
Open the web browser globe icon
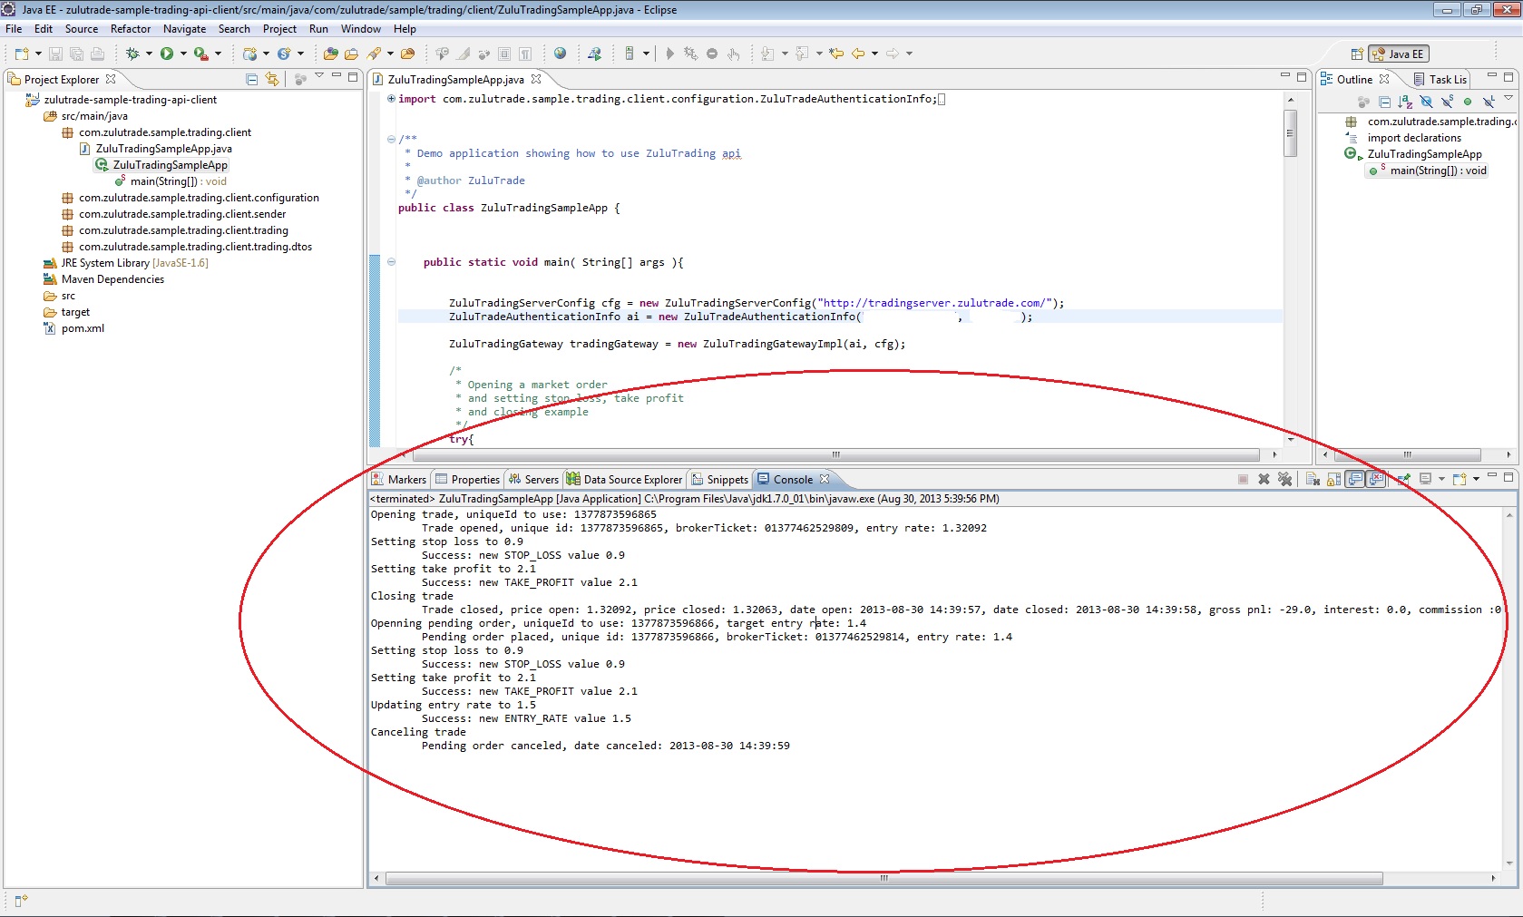[560, 54]
